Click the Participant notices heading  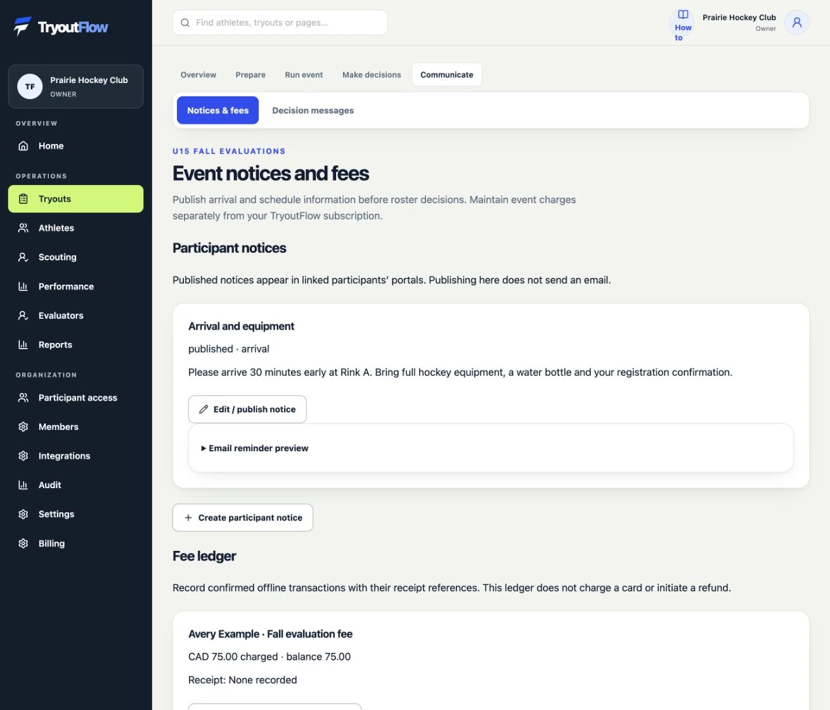(230, 248)
